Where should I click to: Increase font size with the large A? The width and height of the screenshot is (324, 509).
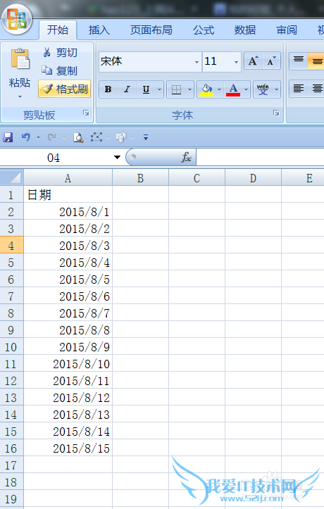(x=253, y=61)
